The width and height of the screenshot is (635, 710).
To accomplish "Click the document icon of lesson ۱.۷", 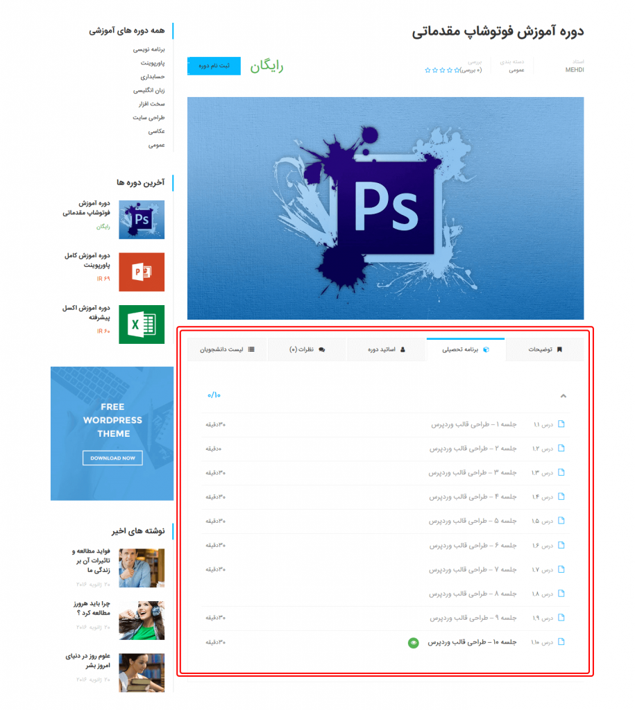I will coord(561,569).
